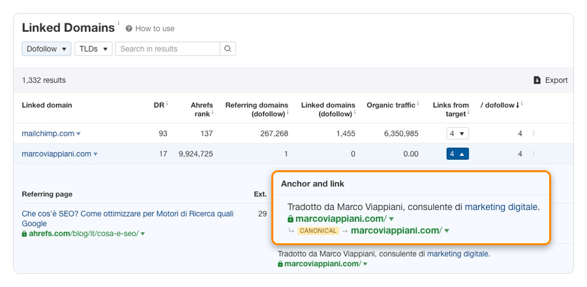This screenshot has height=287, width=587.
Task: Click the info icon next to DR header
Action: tap(166, 103)
